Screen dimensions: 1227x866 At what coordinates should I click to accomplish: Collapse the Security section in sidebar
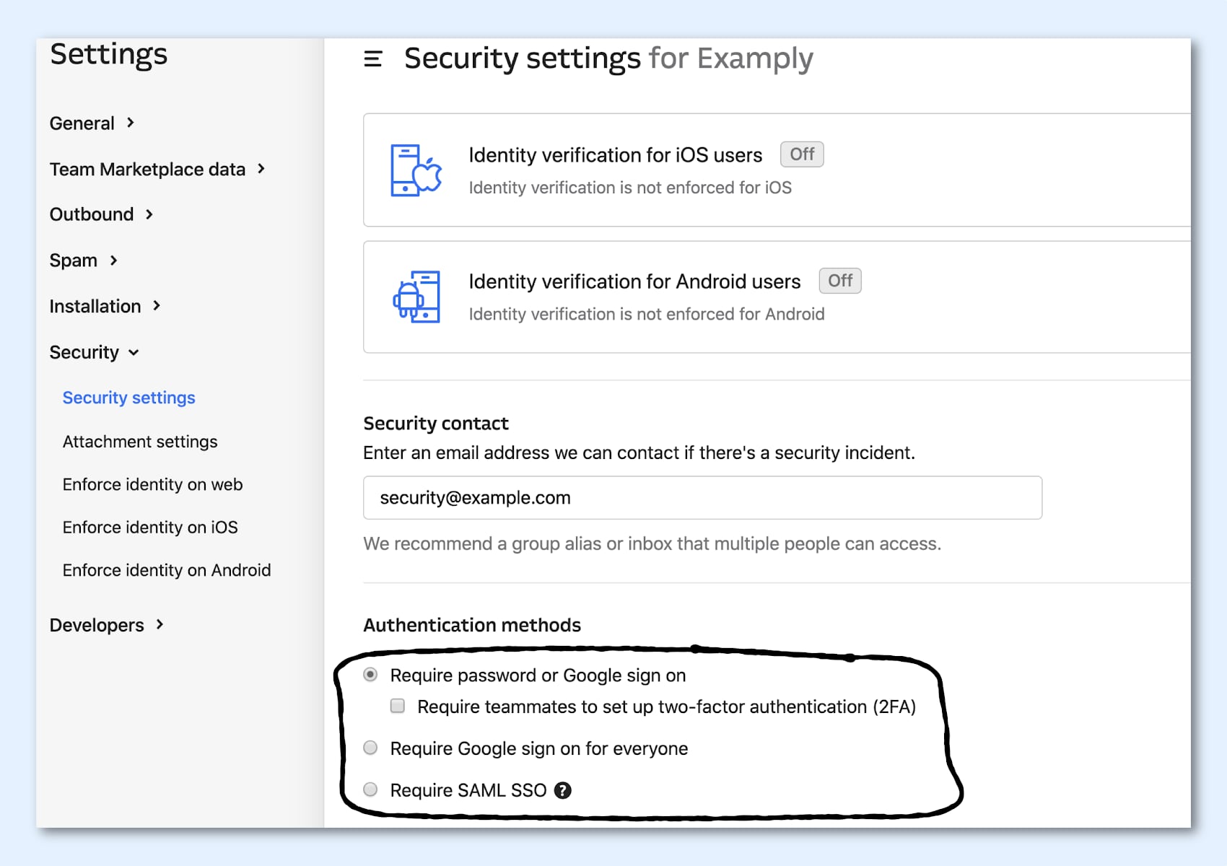tap(94, 352)
